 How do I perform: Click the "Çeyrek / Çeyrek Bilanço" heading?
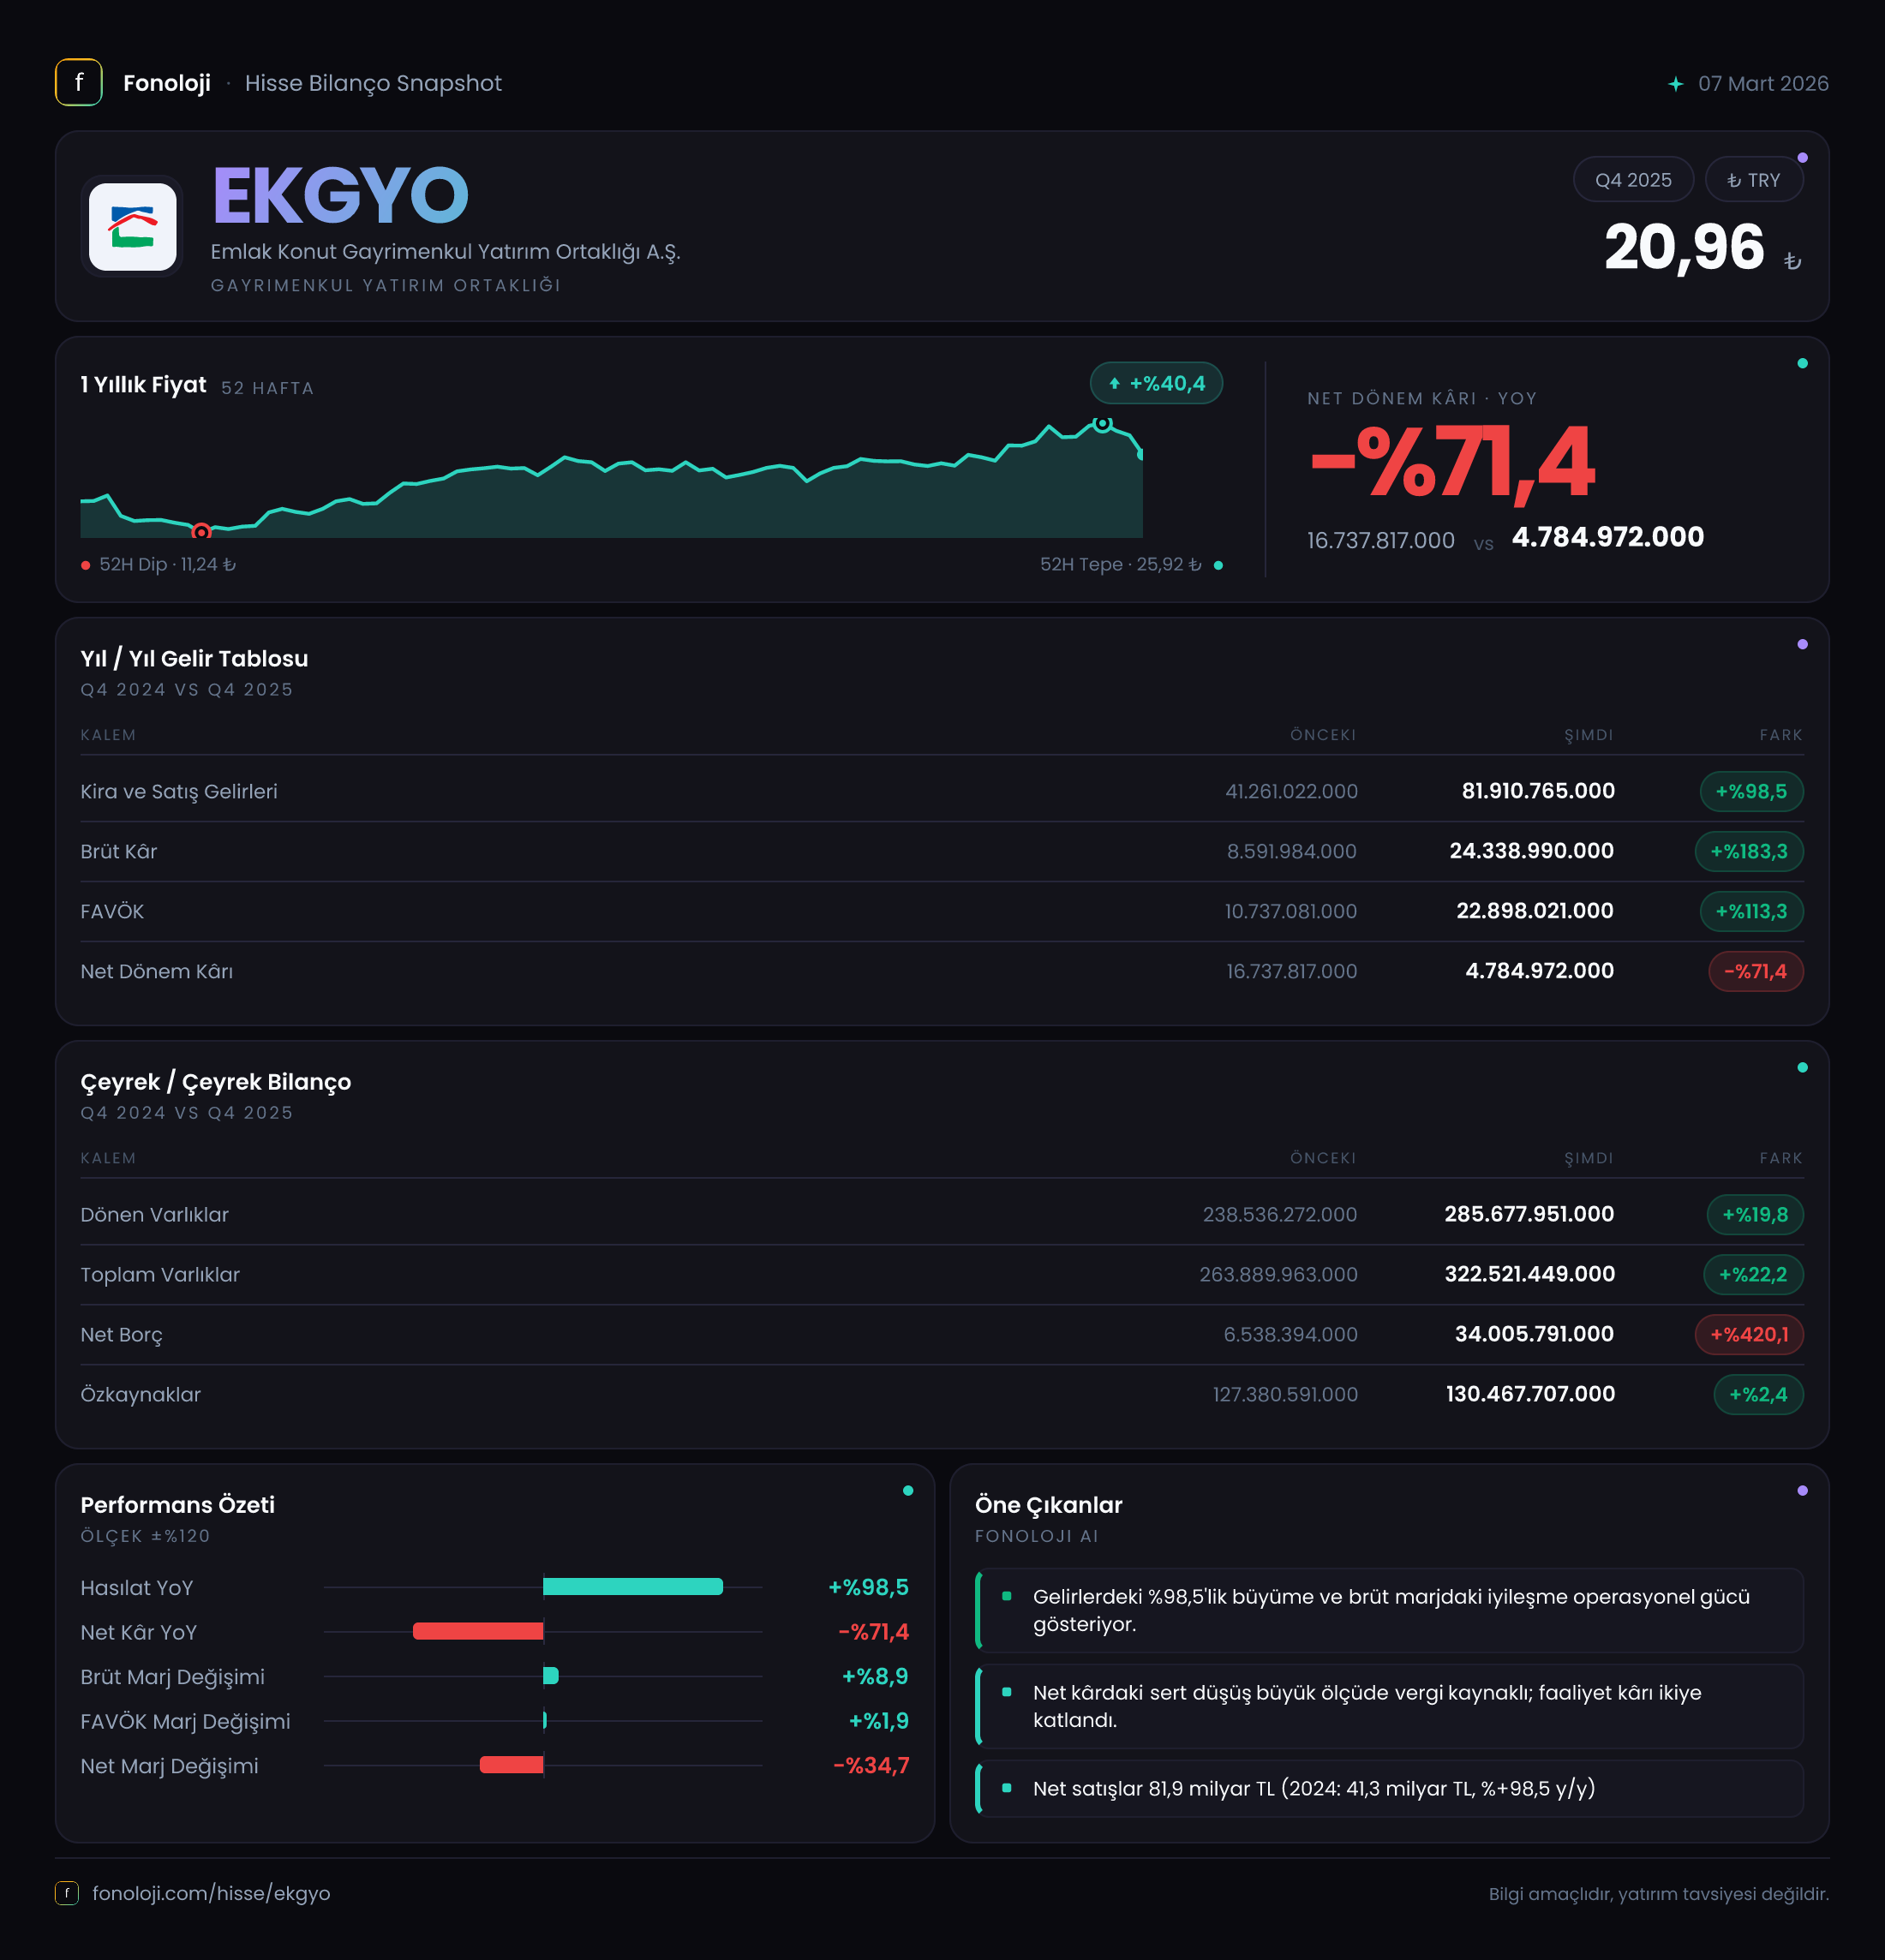[216, 1081]
